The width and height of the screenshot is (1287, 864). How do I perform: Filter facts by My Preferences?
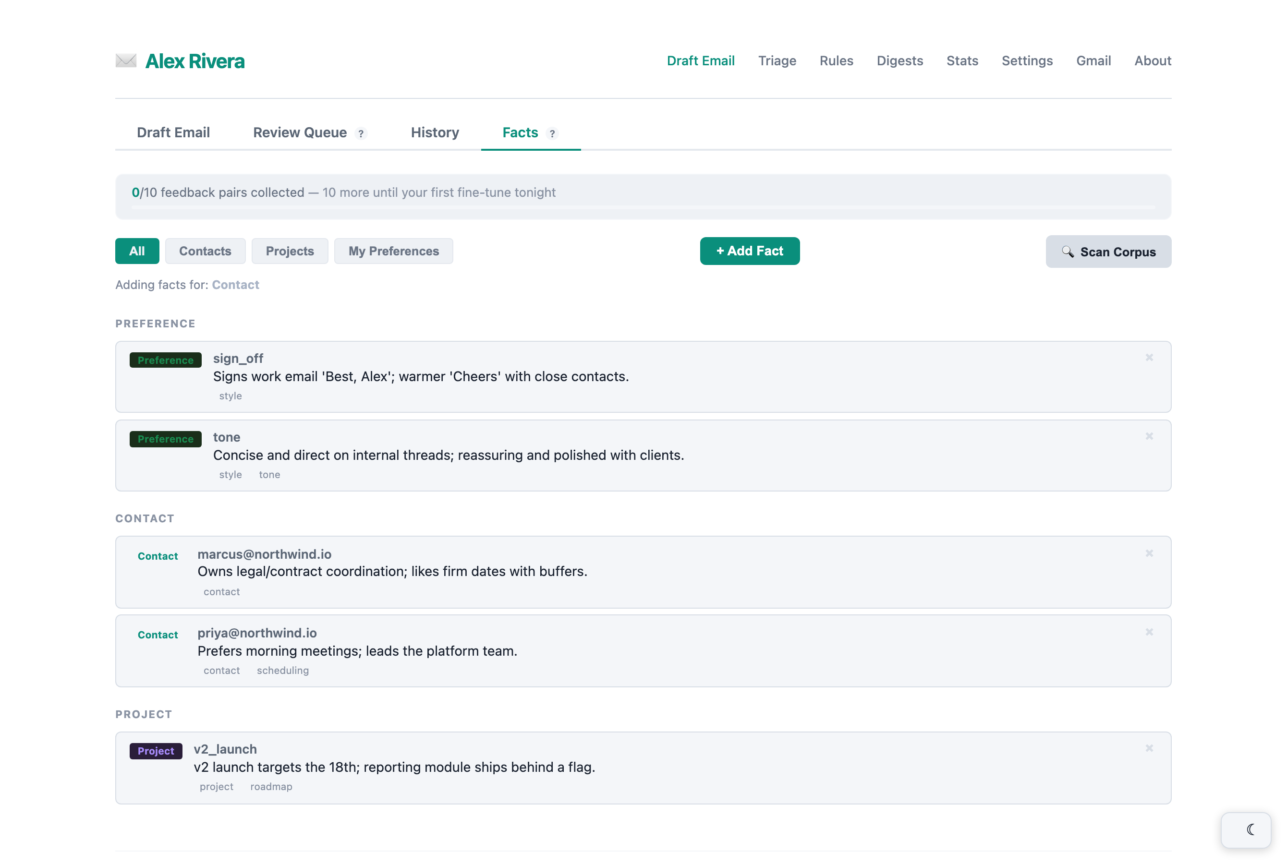point(393,251)
